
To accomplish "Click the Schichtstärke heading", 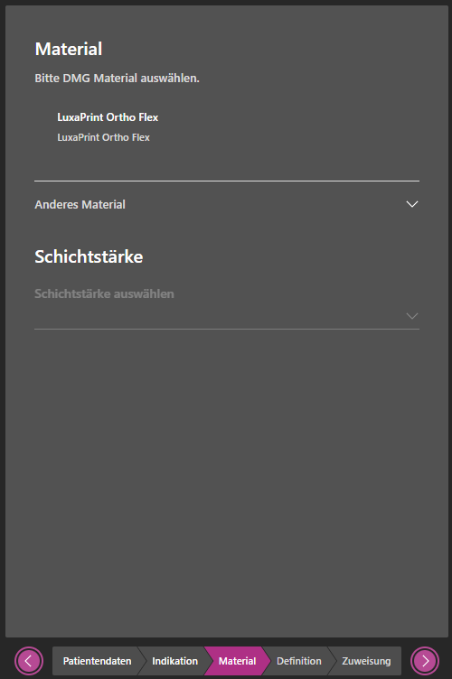I will [x=89, y=256].
